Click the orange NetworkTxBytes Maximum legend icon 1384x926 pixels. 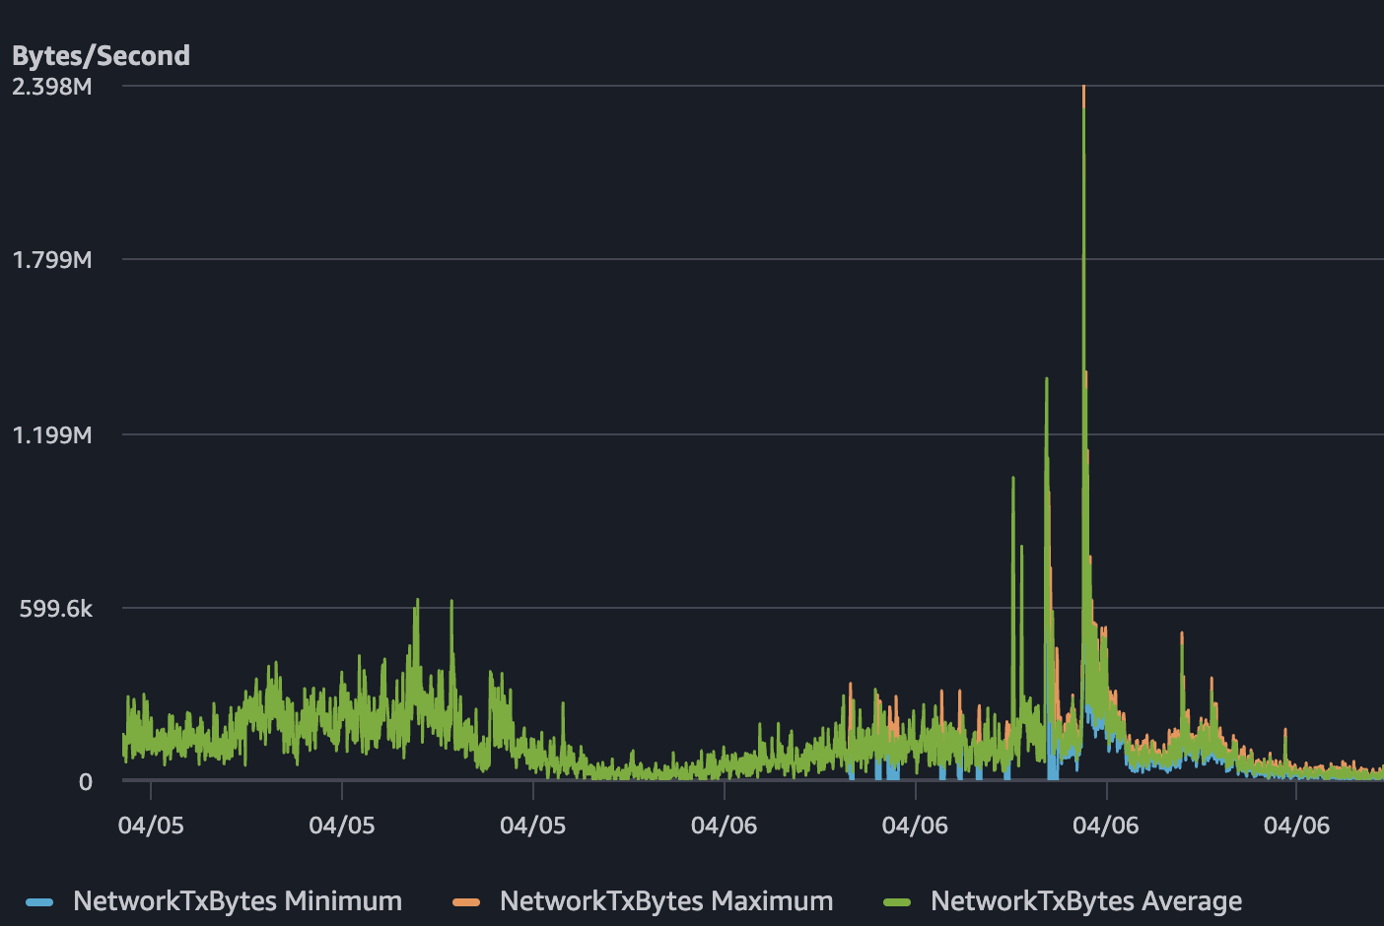click(464, 900)
